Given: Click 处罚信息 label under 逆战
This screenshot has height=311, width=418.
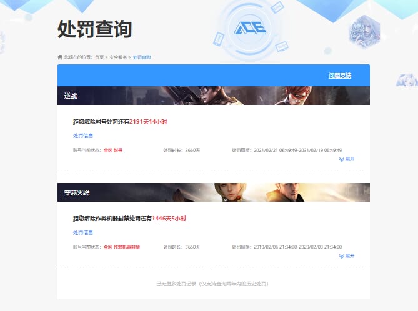Looking at the screenshot, I should (x=83, y=136).
